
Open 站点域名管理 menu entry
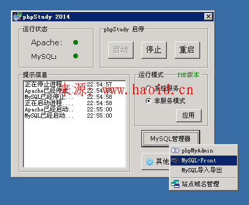[203, 184]
